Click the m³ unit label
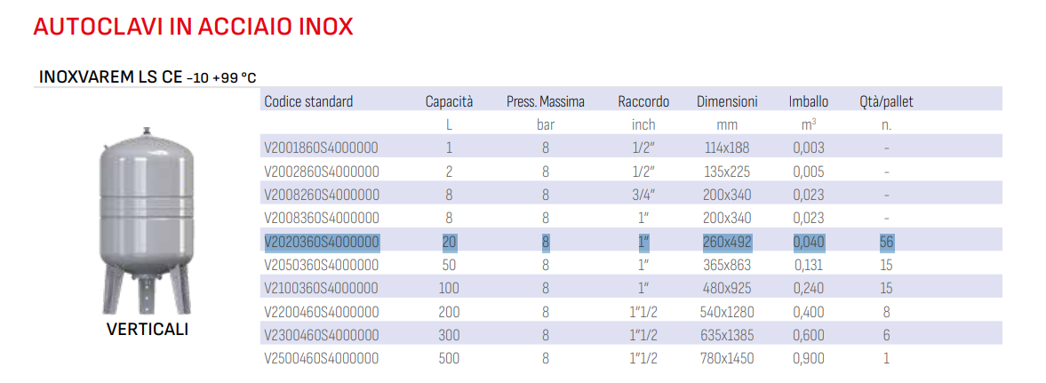 tap(809, 124)
